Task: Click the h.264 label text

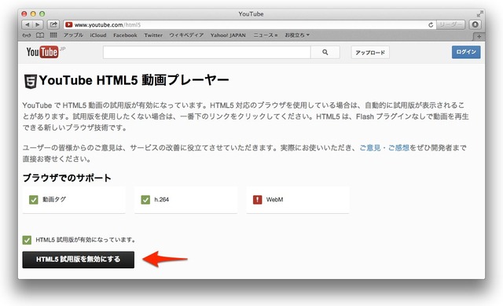Action: (161, 200)
